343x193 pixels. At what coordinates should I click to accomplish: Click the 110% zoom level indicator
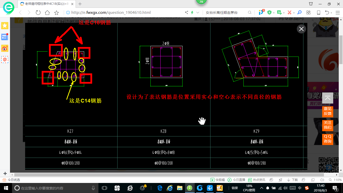(335, 180)
